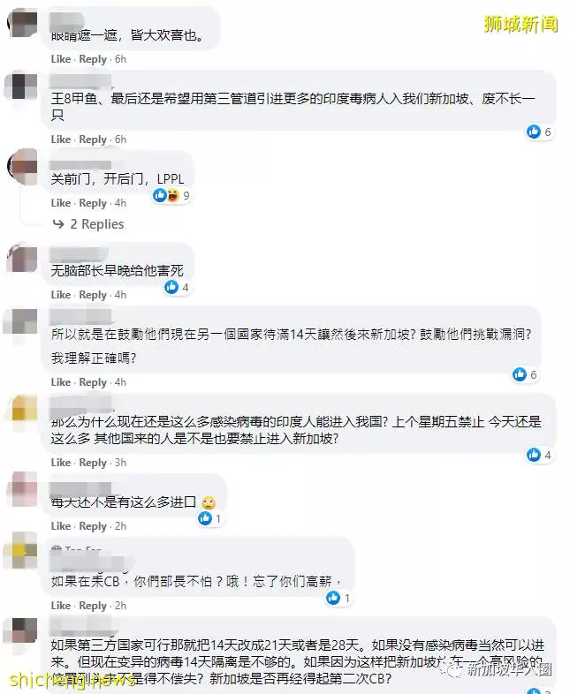Click the thumbs-up icon on 印度人能进入我国 comment
The height and width of the screenshot is (694, 570).
click(534, 455)
